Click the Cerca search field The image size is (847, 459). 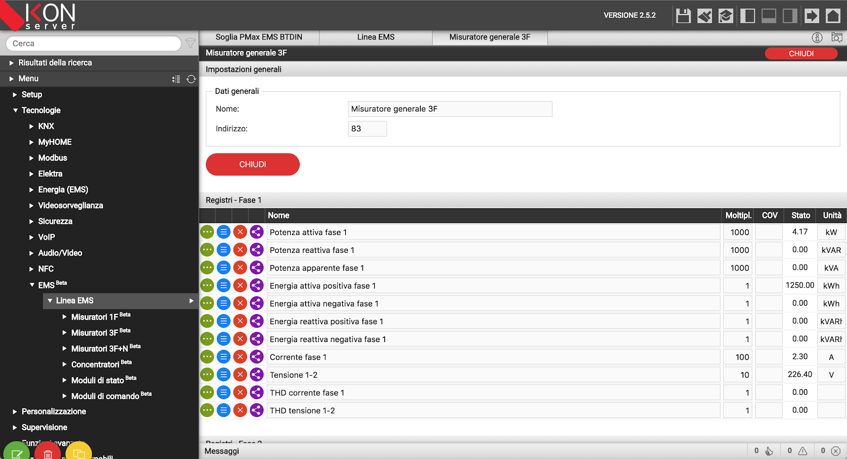coord(93,43)
